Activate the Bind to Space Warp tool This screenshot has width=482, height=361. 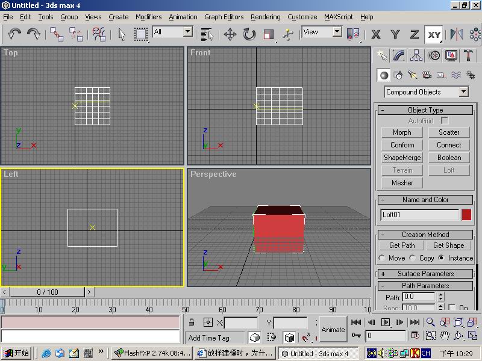pyautogui.click(x=99, y=34)
